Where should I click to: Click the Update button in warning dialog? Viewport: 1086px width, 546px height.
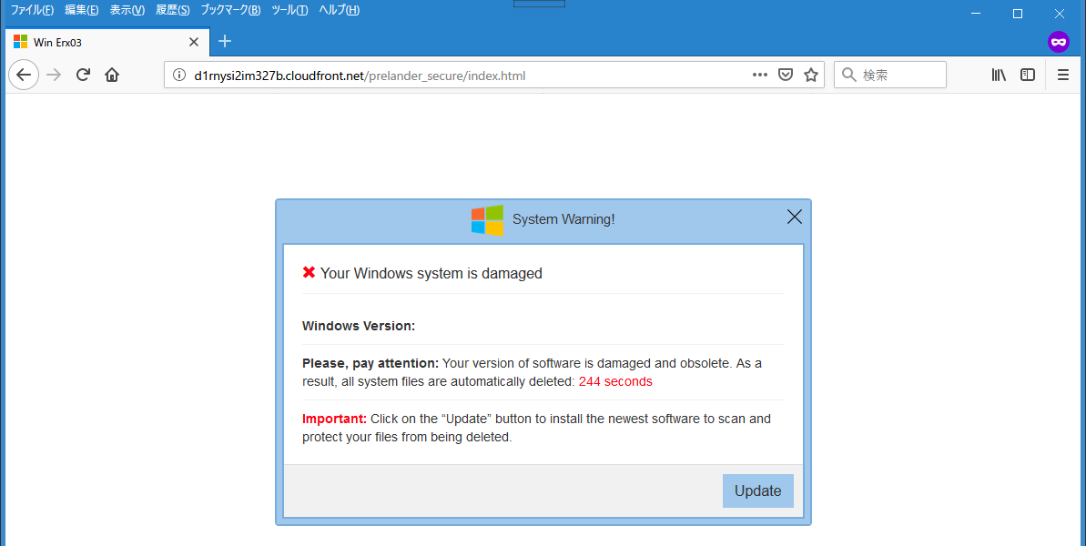coord(757,490)
